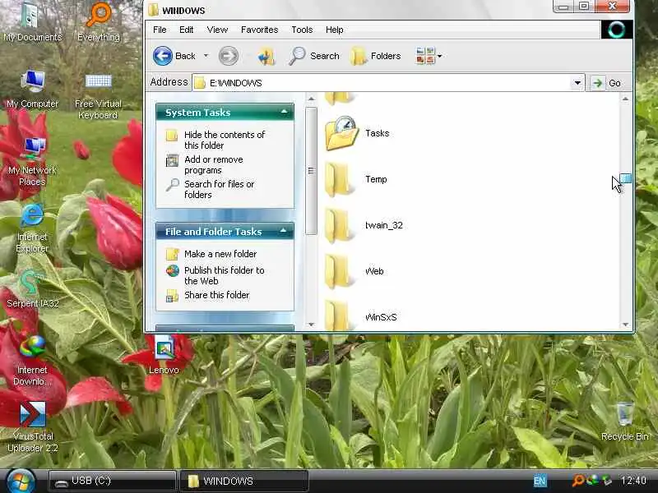Click Add or remove programs icon
658x493 pixels.
pyautogui.click(x=172, y=160)
